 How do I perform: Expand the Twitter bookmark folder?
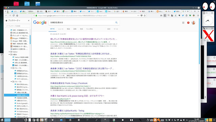[9, 52]
